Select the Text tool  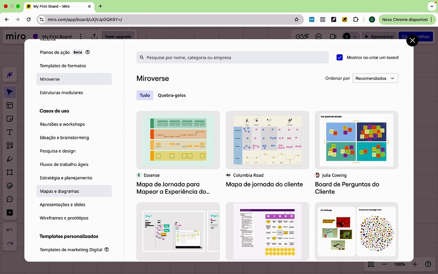(10, 132)
